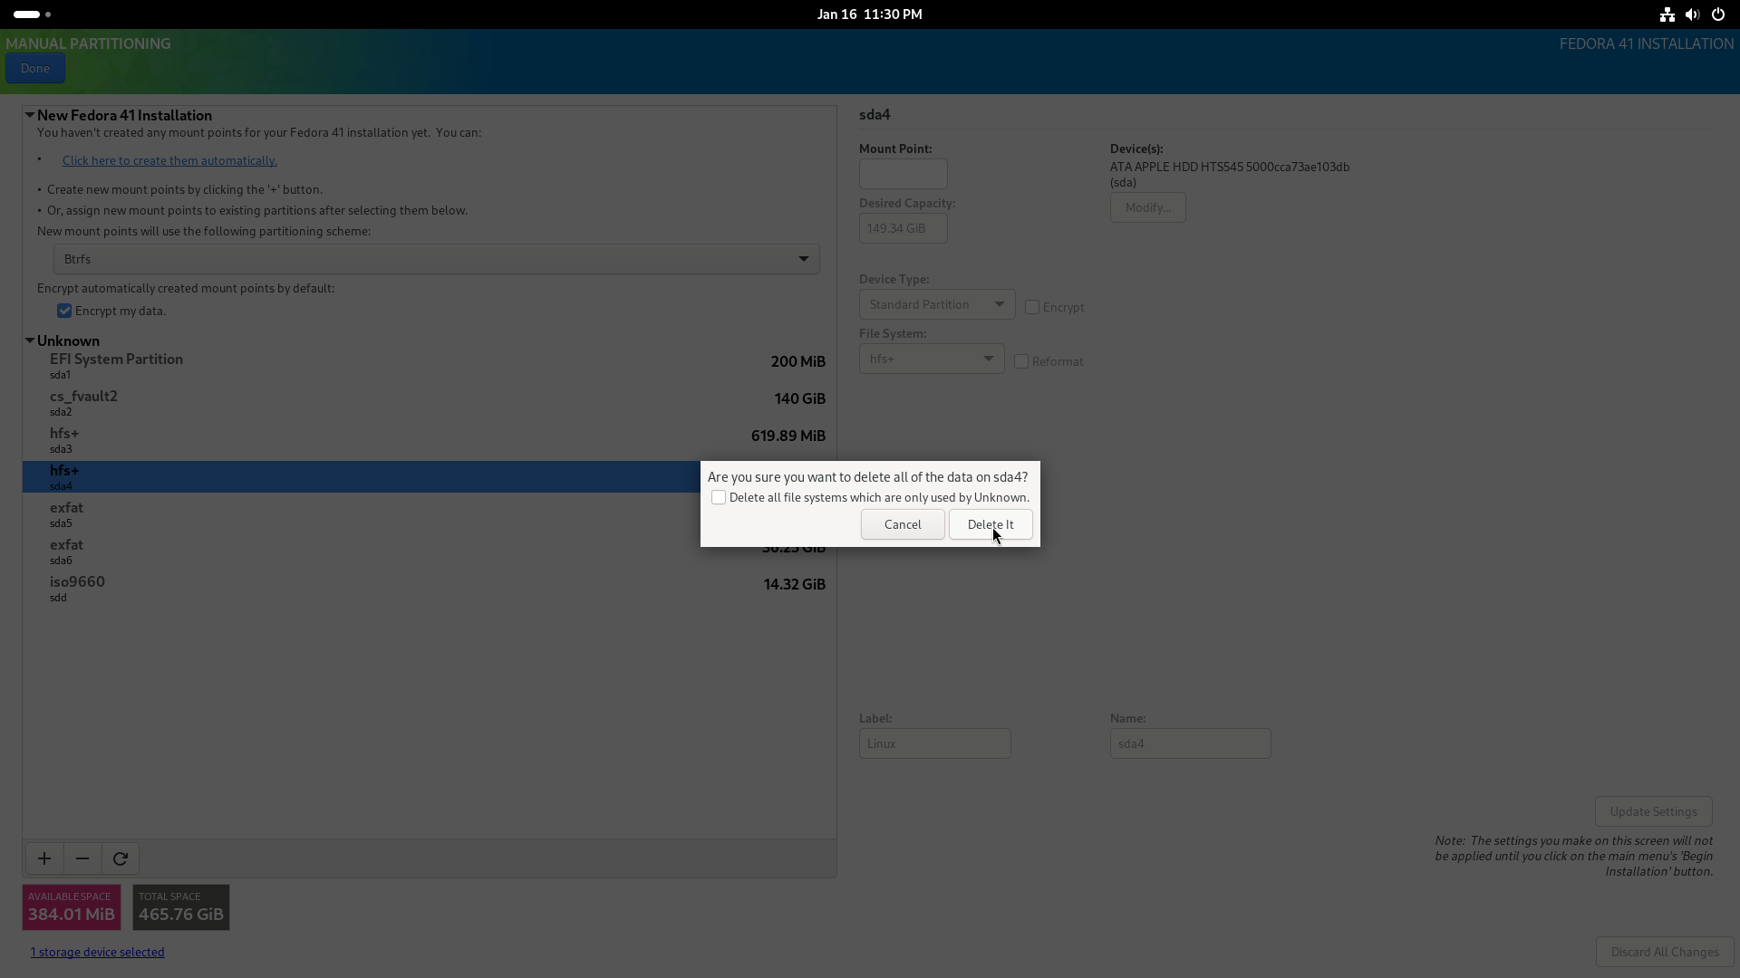Open the clock showing Jan 16 11:30 PM
The image size is (1740, 978).
869,14
